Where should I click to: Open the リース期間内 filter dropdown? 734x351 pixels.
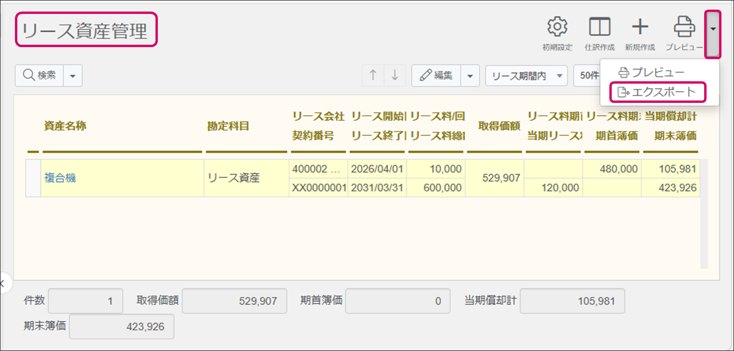pyautogui.click(x=526, y=76)
